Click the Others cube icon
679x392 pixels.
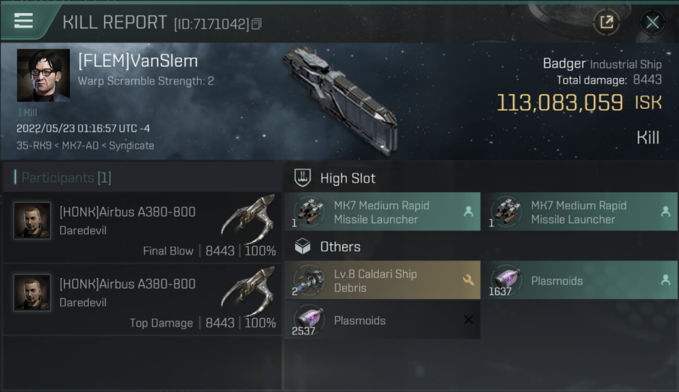[x=303, y=247]
